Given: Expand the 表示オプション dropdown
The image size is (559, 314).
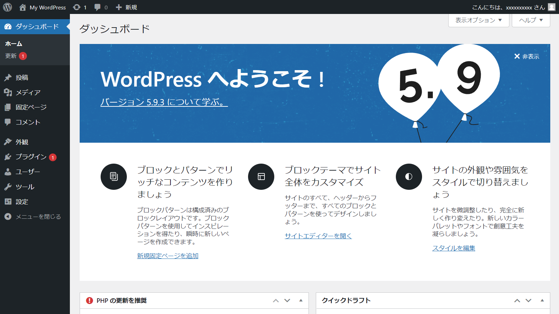Looking at the screenshot, I should click(478, 20).
